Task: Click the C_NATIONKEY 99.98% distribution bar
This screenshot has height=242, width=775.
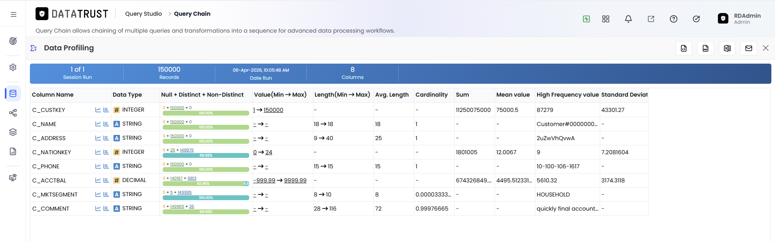Action: (x=206, y=155)
